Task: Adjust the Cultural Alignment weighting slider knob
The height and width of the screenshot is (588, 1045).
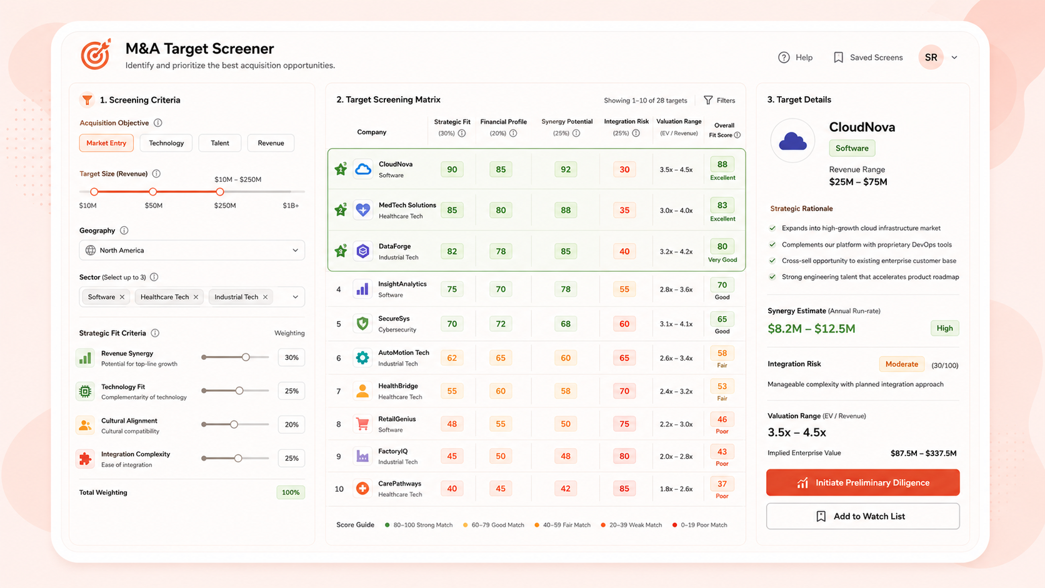Action: tap(234, 424)
